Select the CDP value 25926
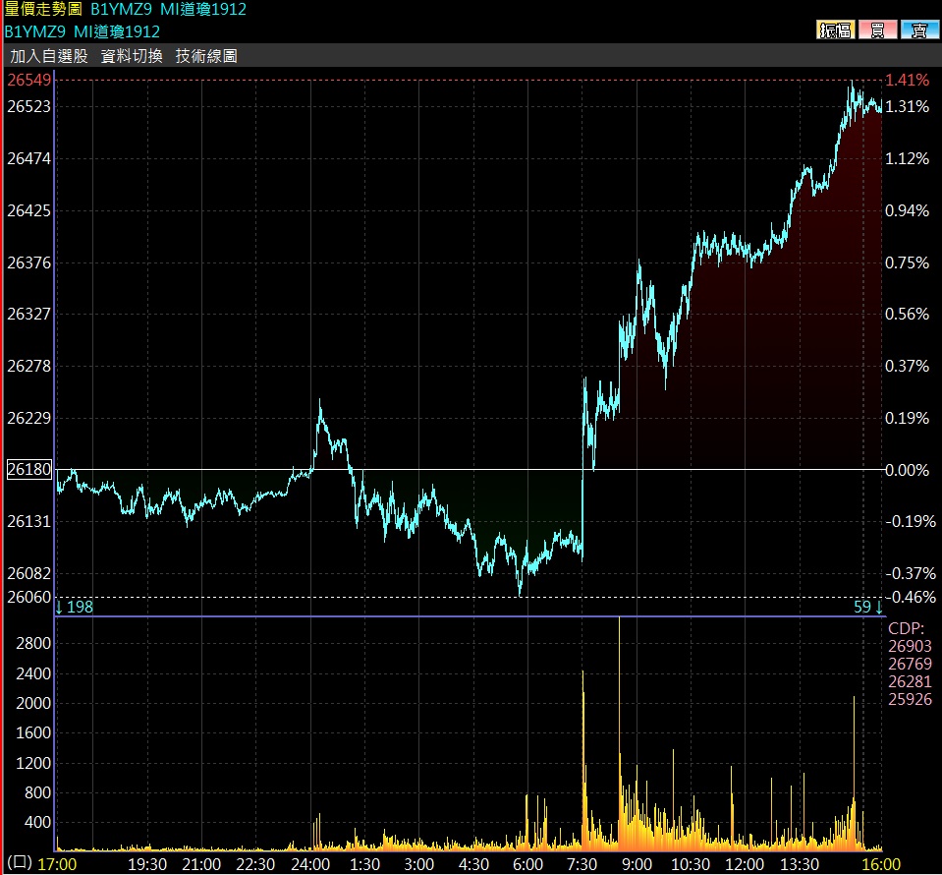The width and height of the screenshot is (942, 875). (x=910, y=699)
